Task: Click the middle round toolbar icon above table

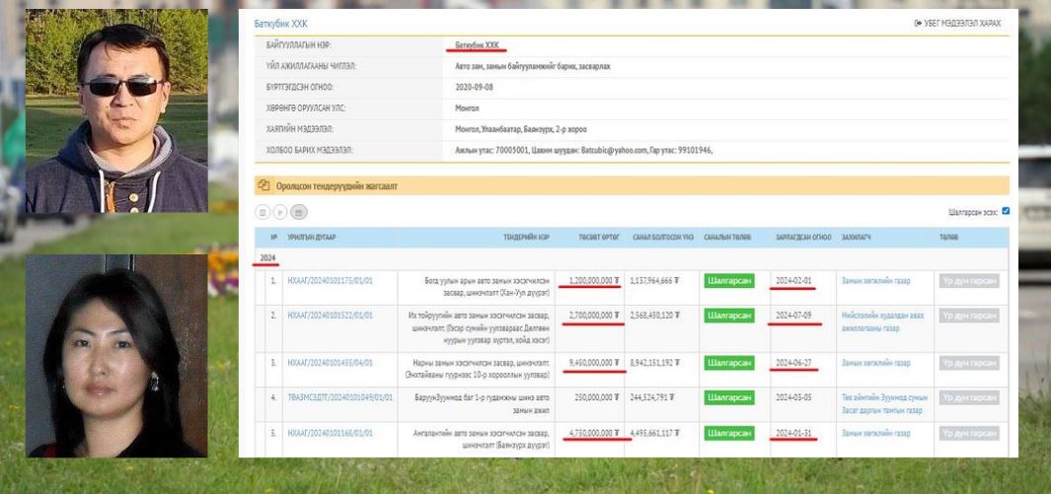Action: pos(280,211)
